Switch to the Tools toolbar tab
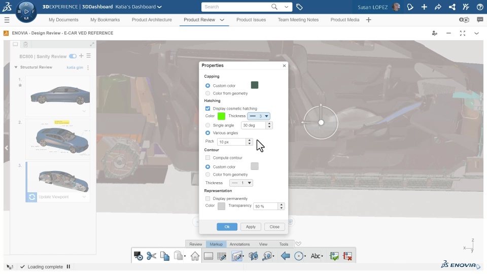 pyautogui.click(x=284, y=244)
